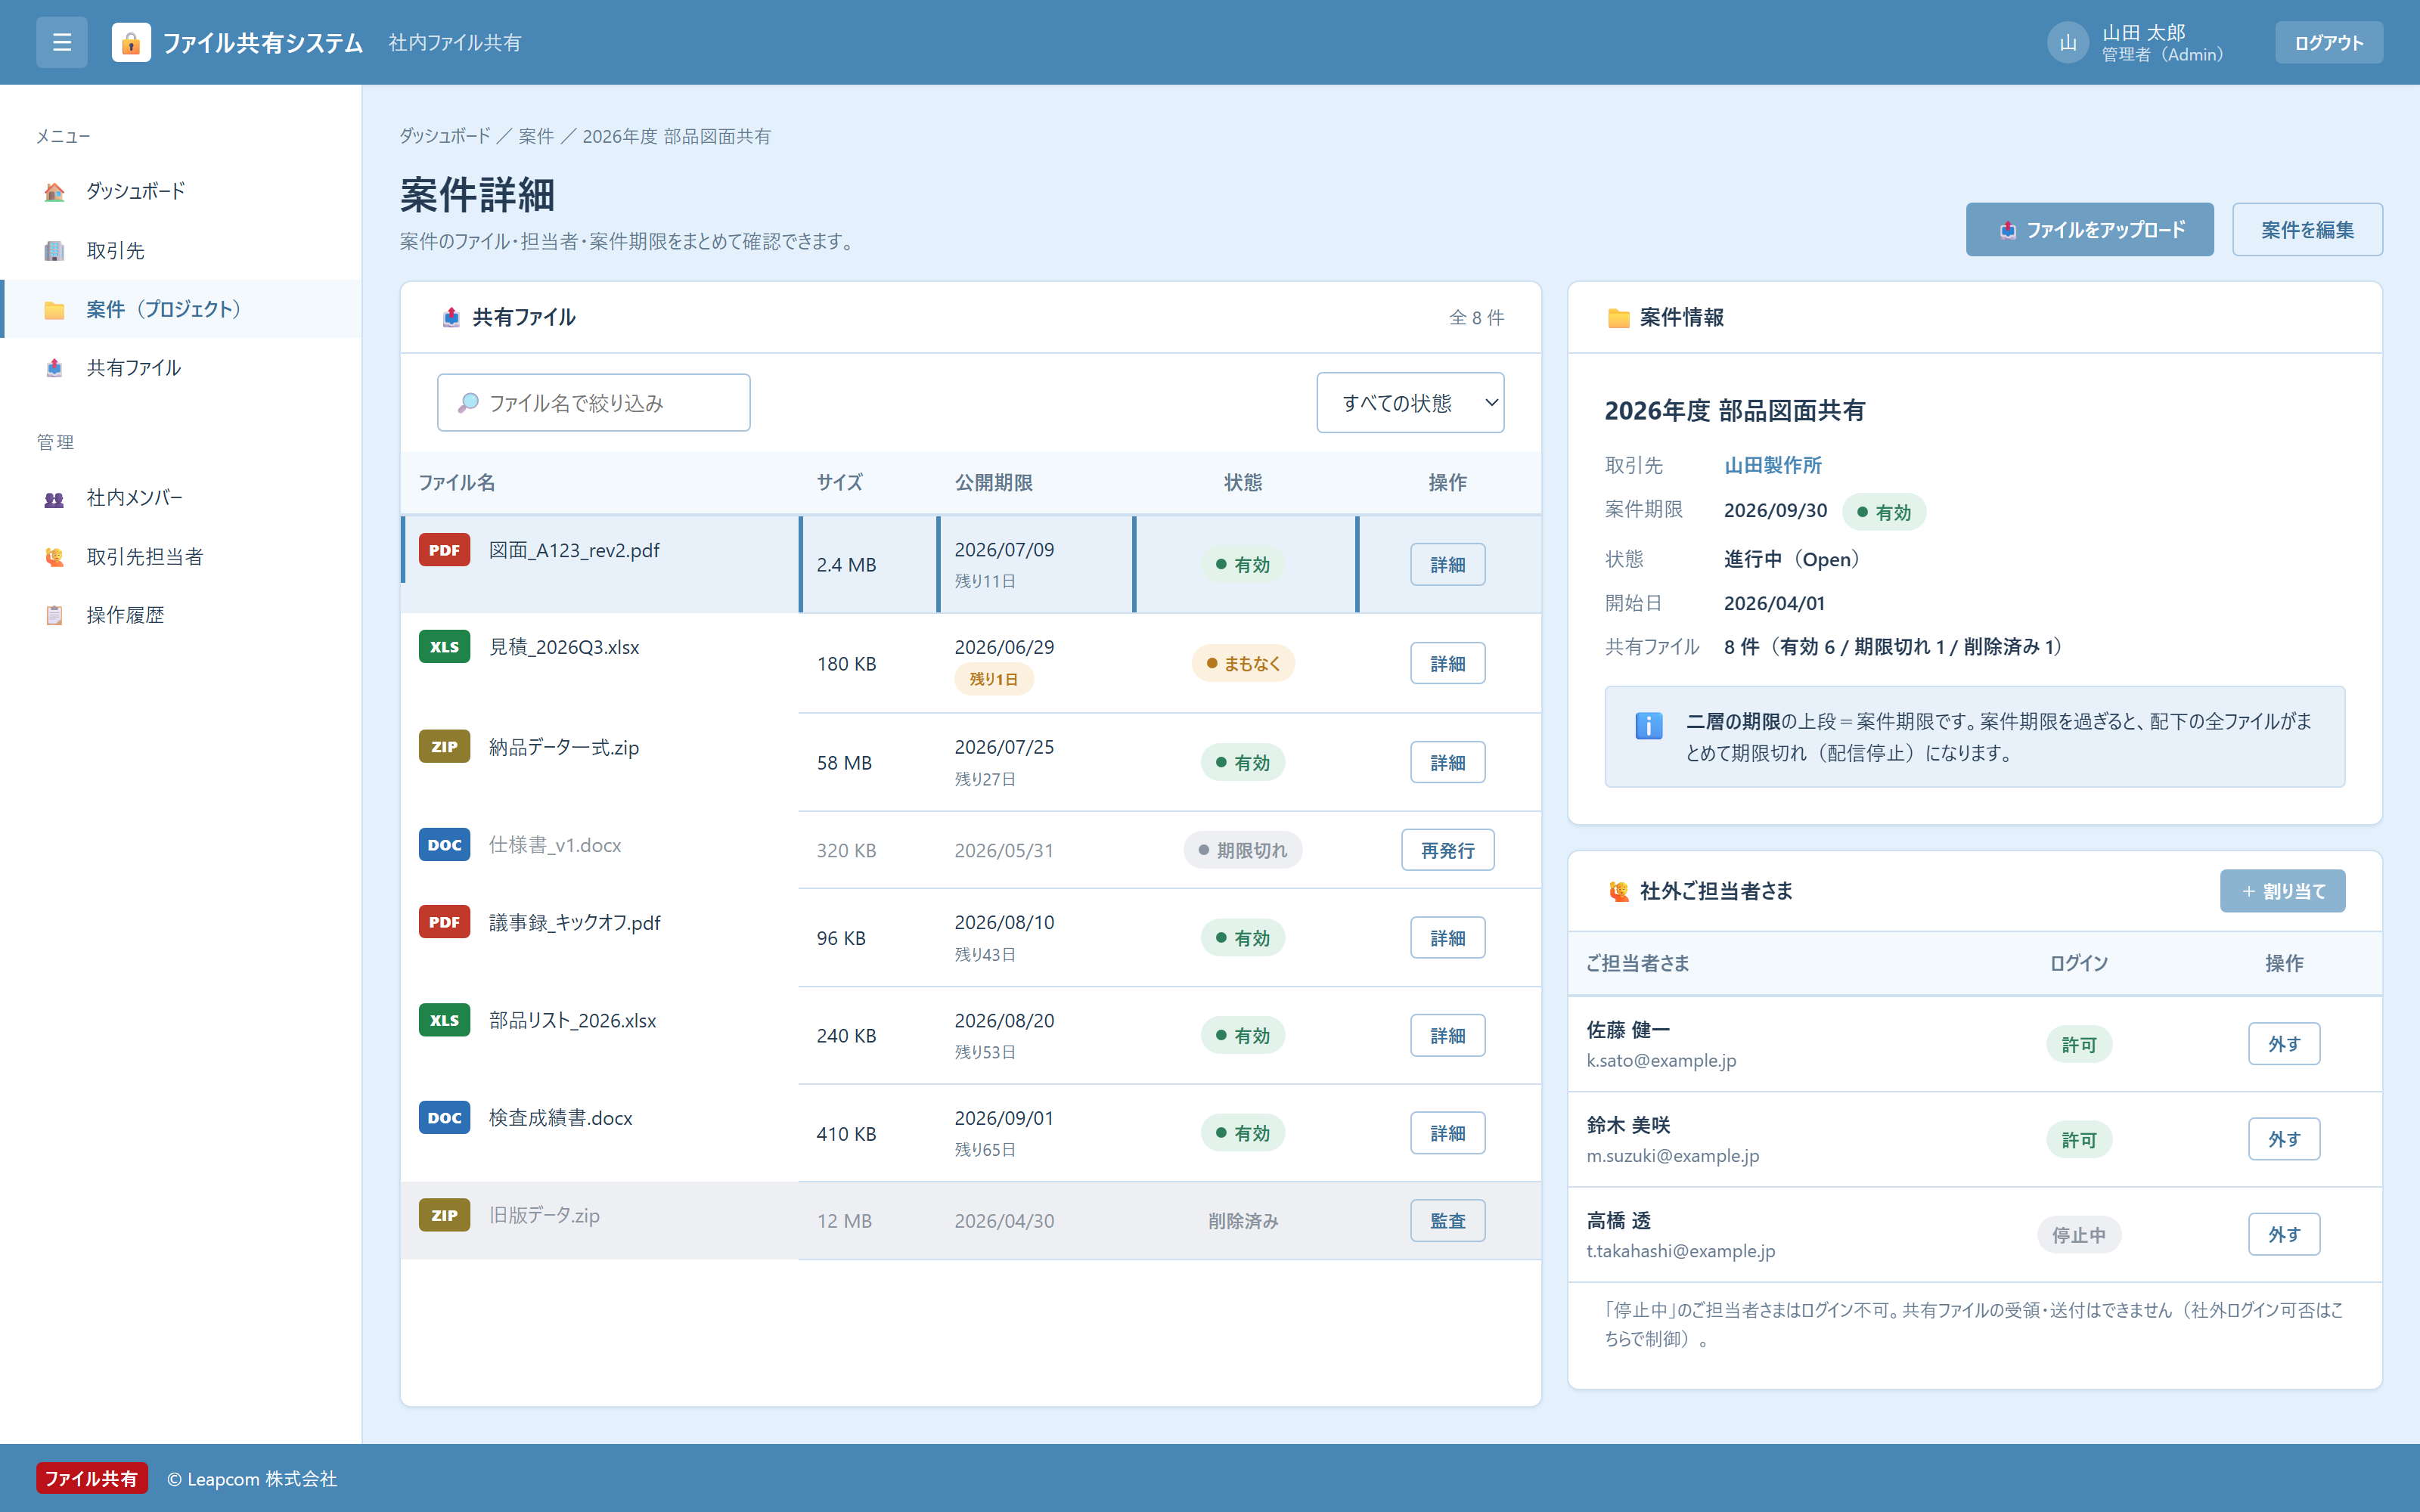Open 取引先担当者 in the sidebar
Screen dimensions: 2420x1512
[180, 557]
